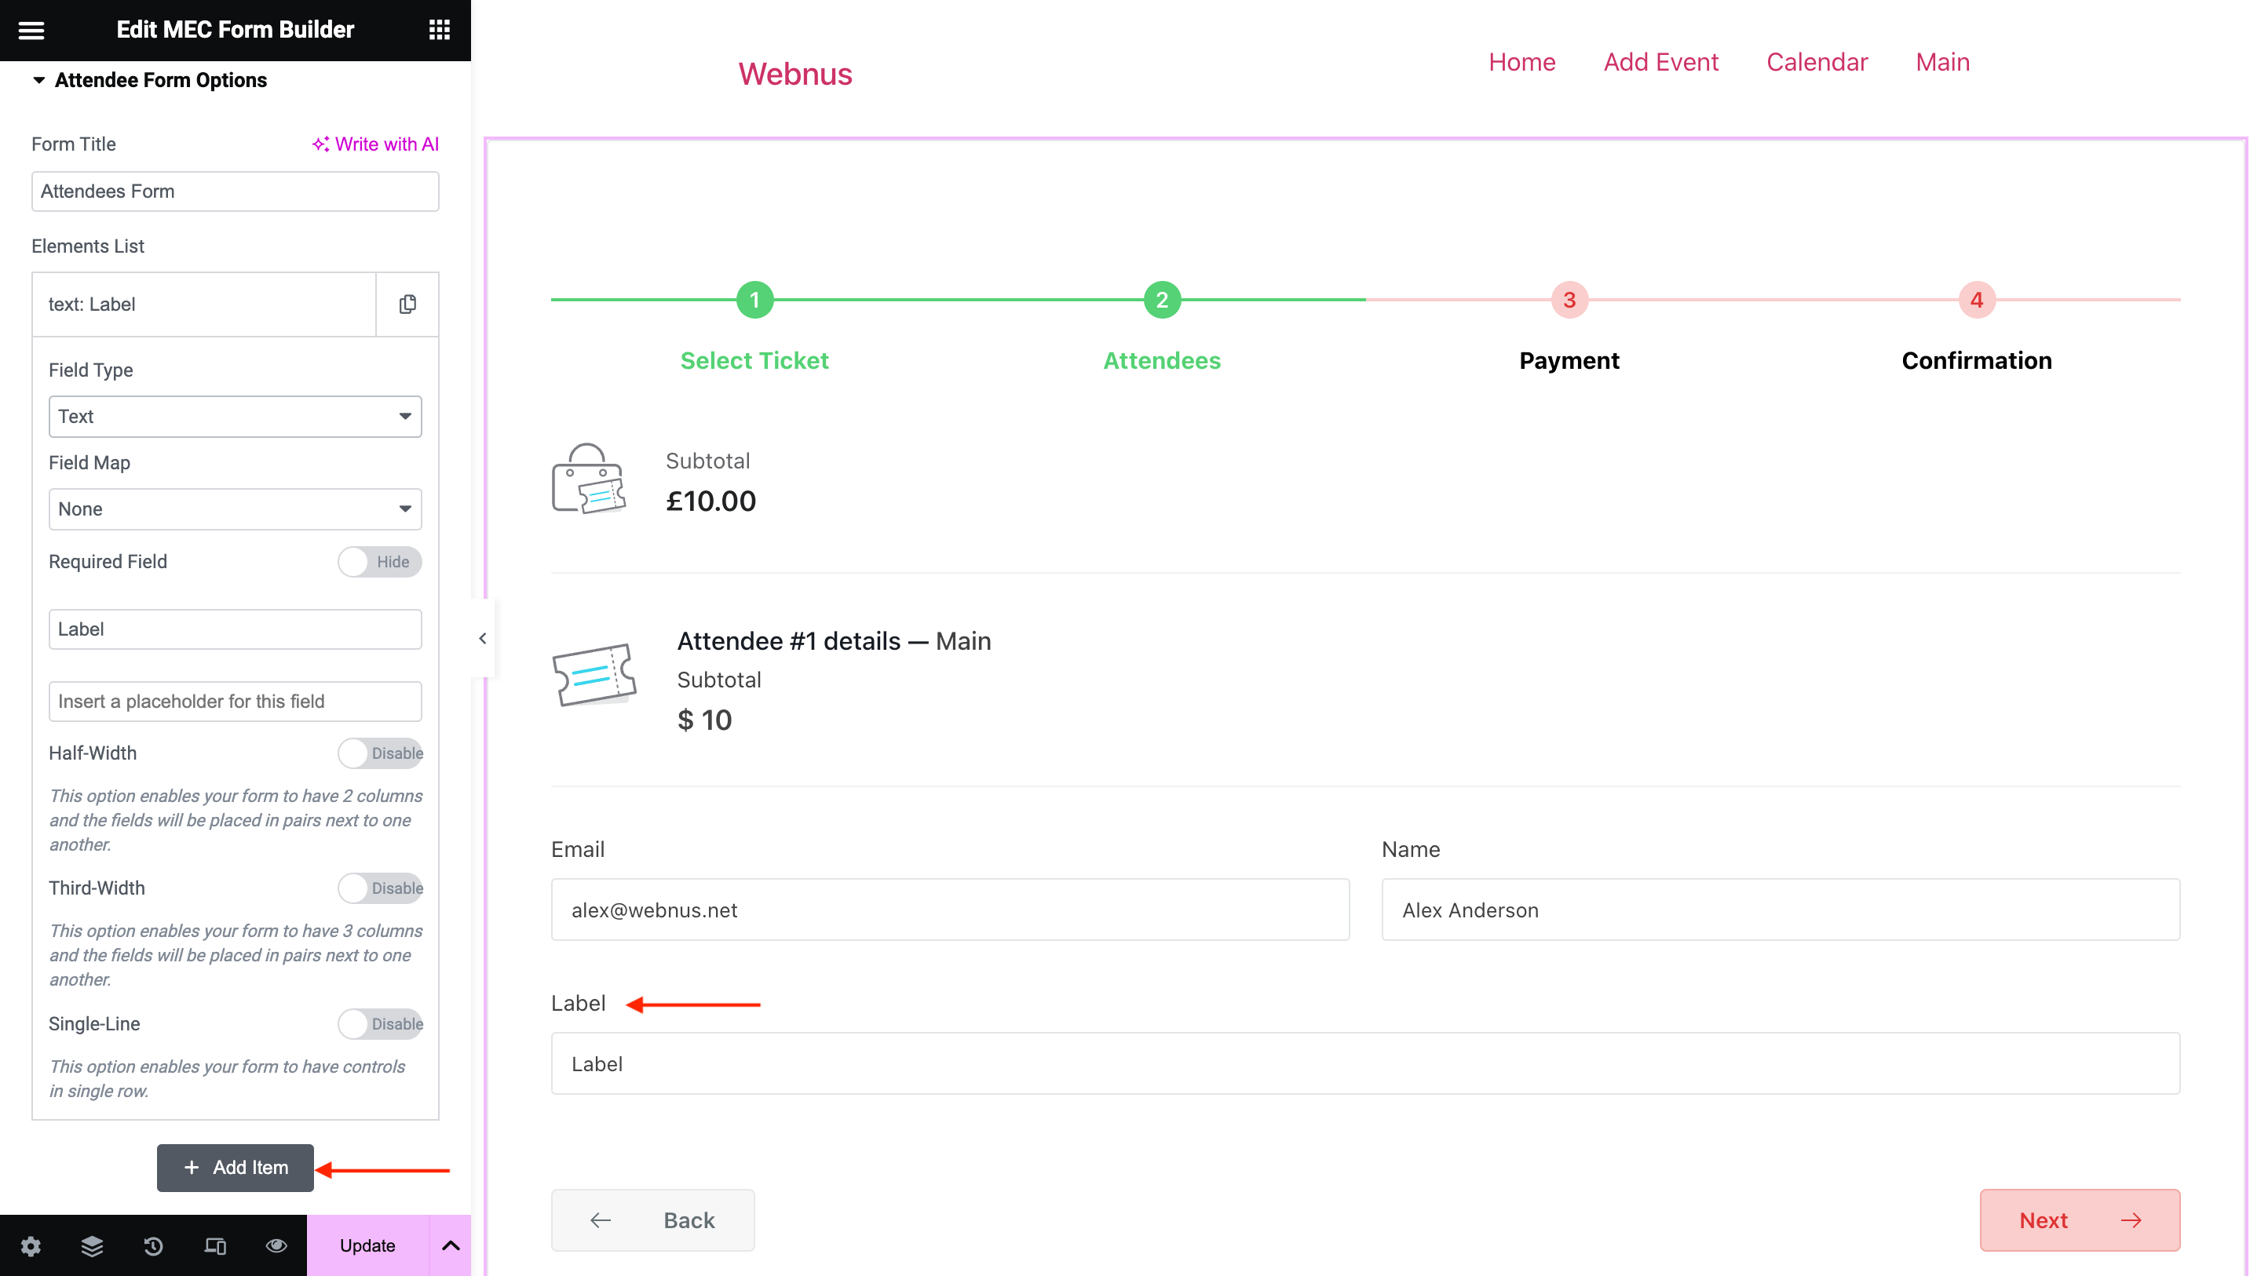The height and width of the screenshot is (1276, 2261).
Task: Collapse the Attendee Form Options section
Action: click(x=38, y=80)
